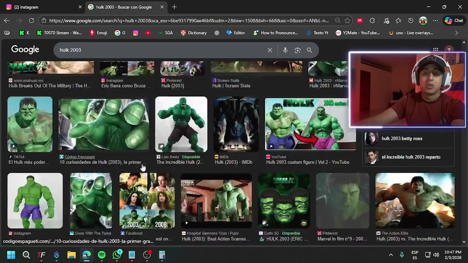
Task: Go back to the previous page
Action: point(7,21)
